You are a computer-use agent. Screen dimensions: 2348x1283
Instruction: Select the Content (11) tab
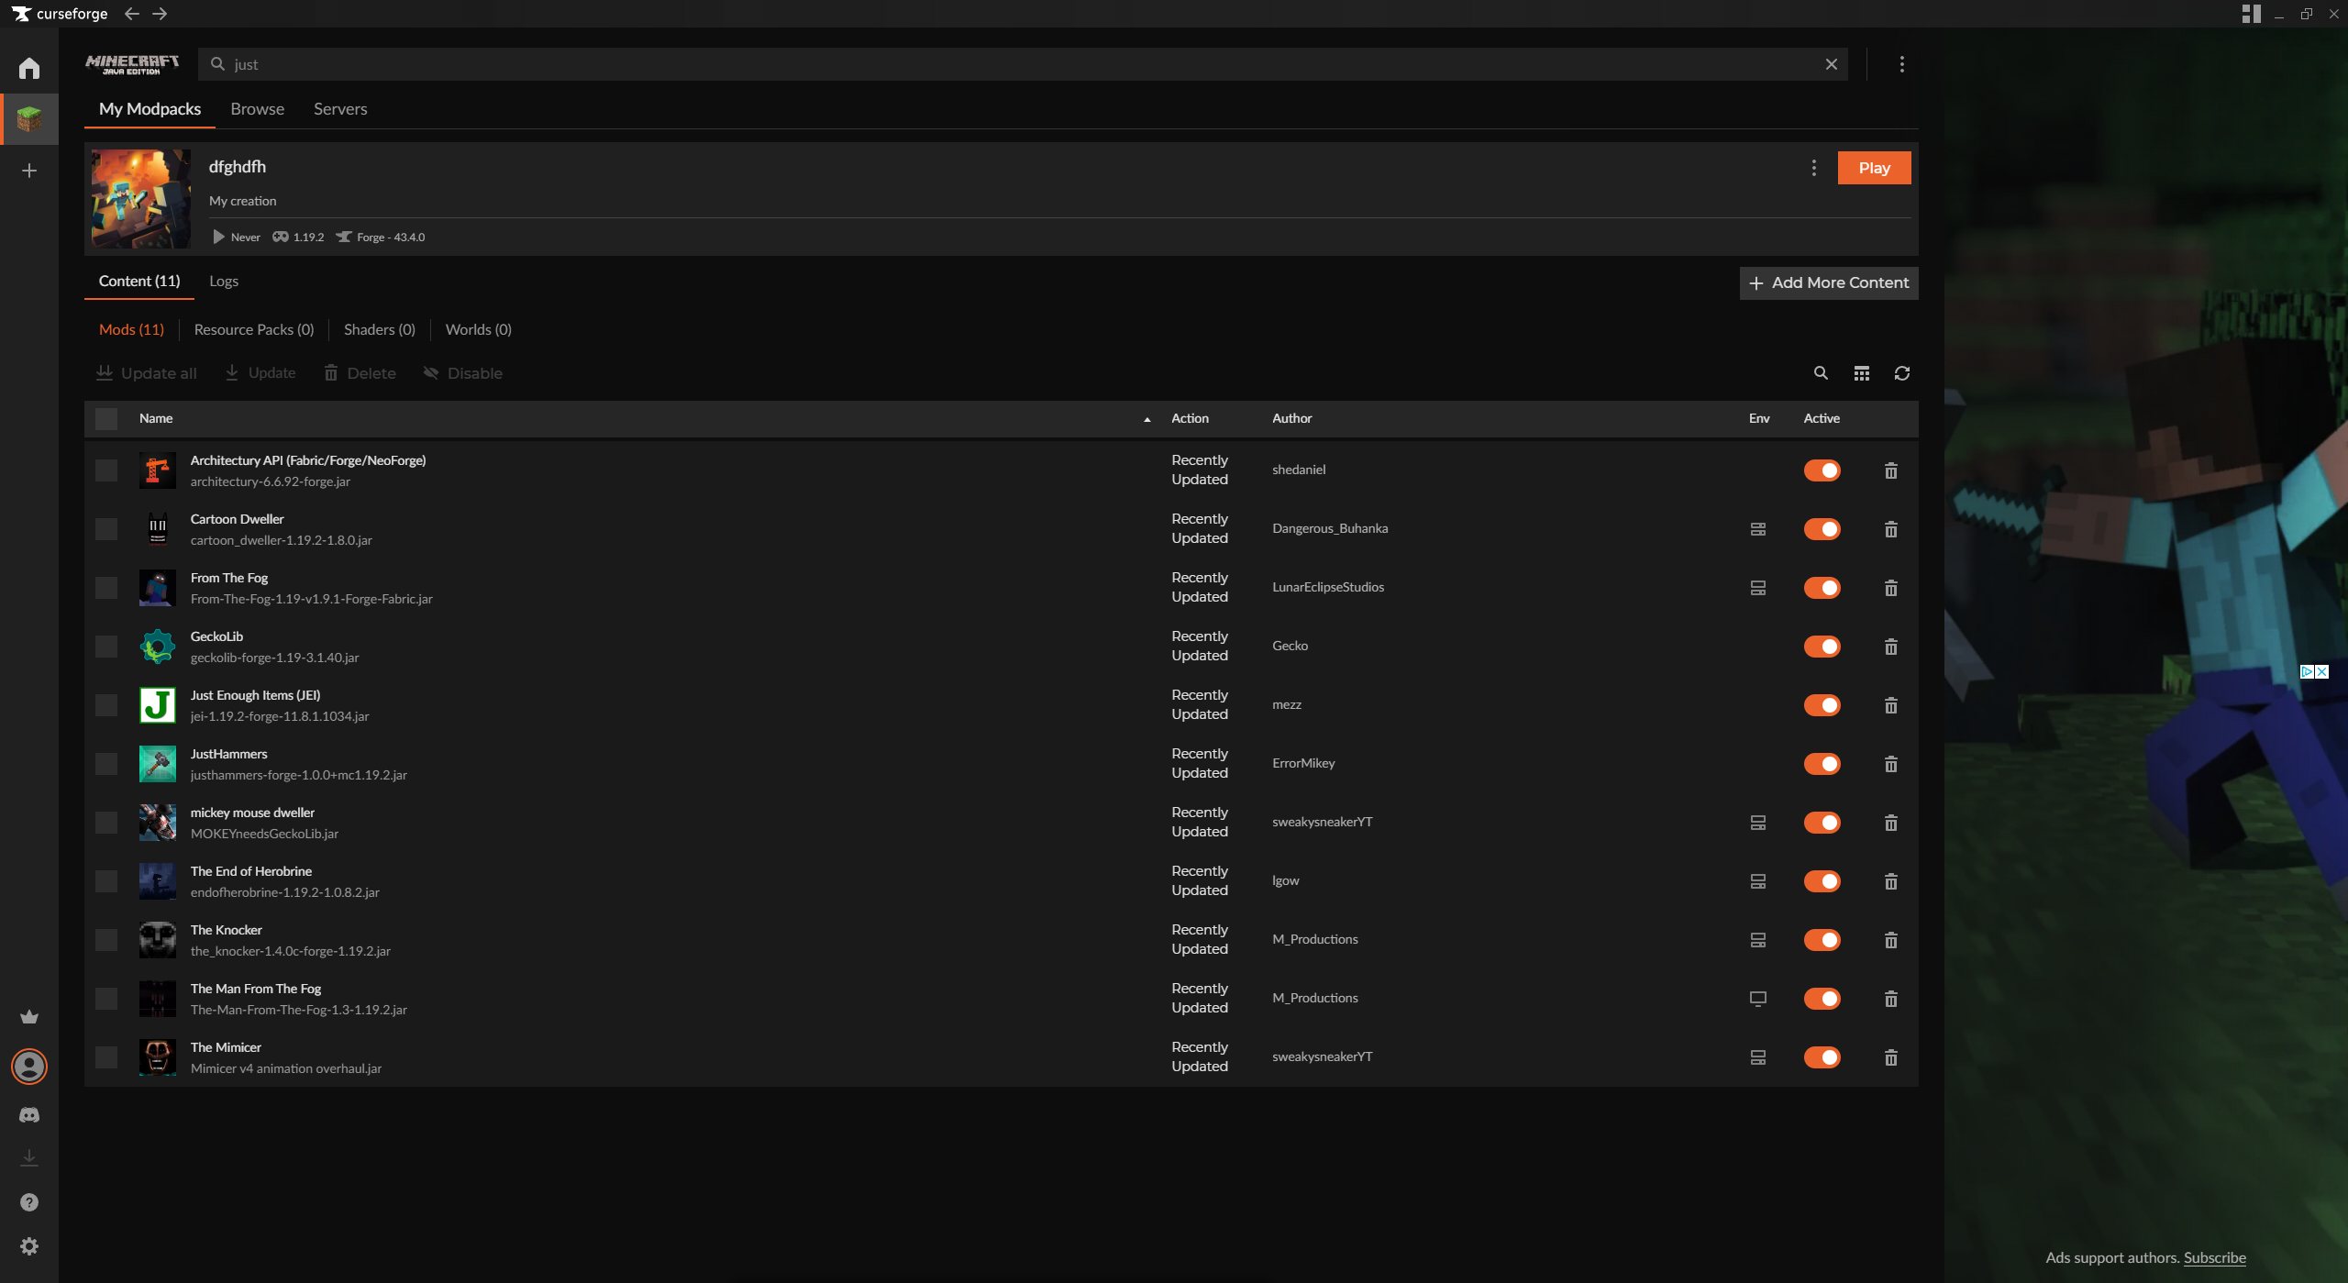139,282
